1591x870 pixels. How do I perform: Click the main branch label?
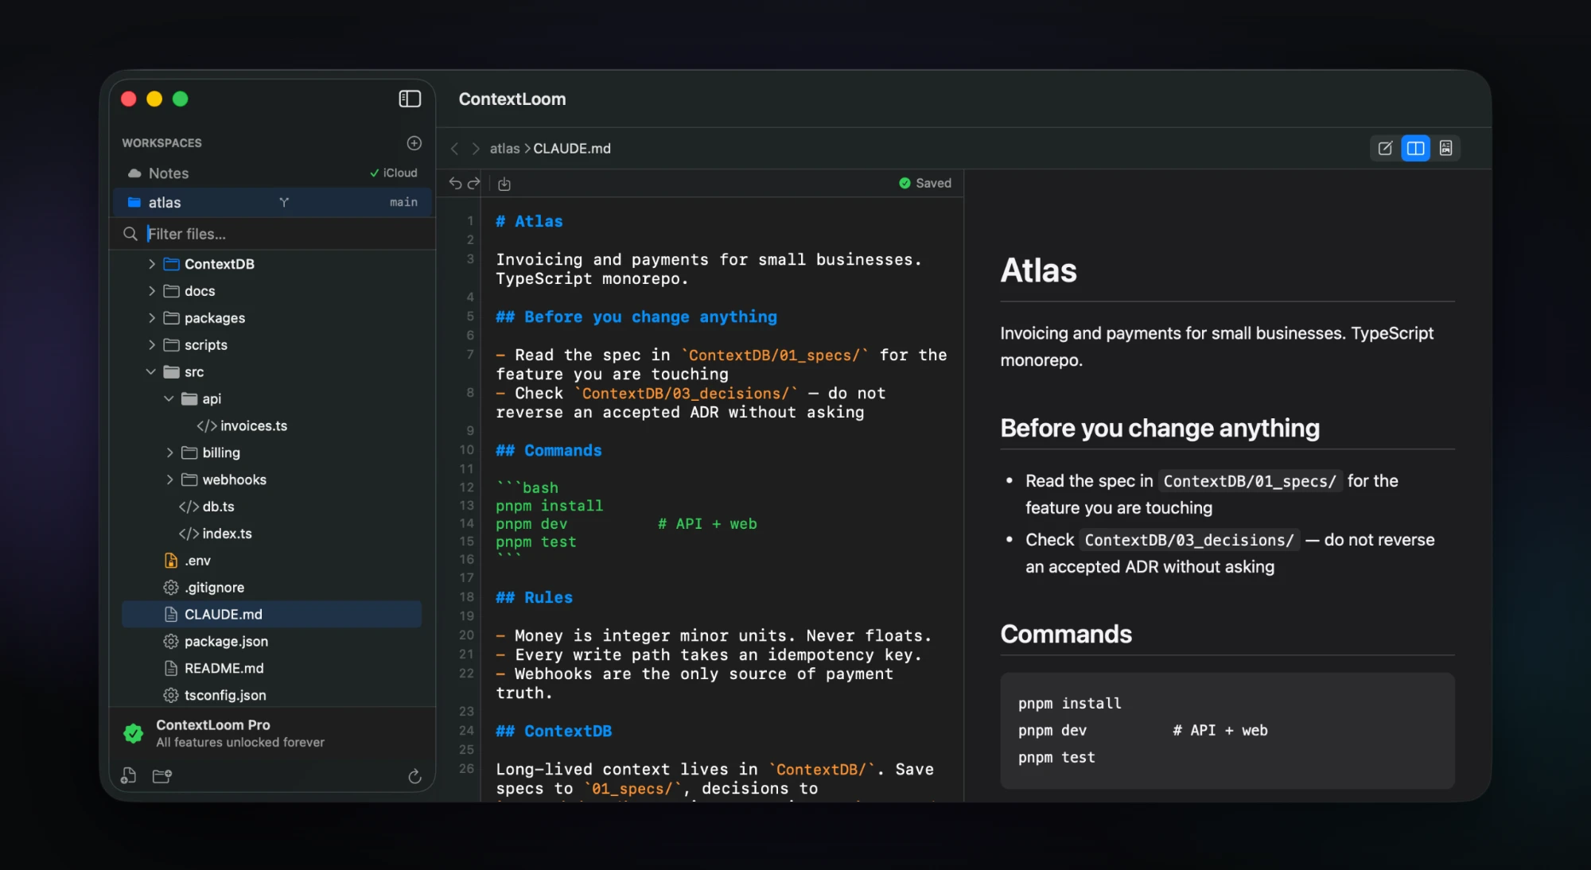point(403,203)
